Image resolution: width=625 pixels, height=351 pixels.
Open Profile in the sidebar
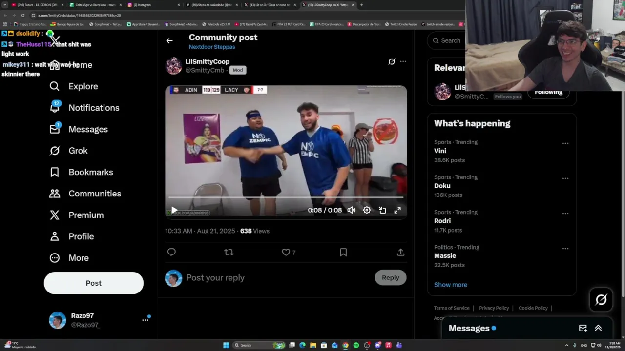tap(71, 236)
